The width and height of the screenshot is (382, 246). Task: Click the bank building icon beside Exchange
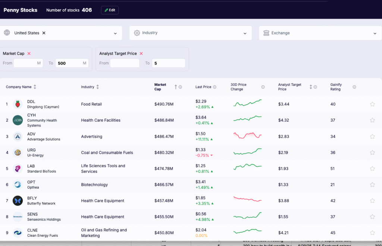266,33
